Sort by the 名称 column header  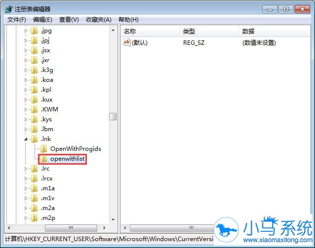pos(150,31)
